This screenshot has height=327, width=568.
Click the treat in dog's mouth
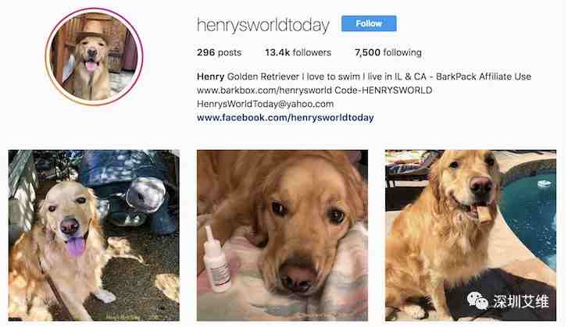point(484,214)
